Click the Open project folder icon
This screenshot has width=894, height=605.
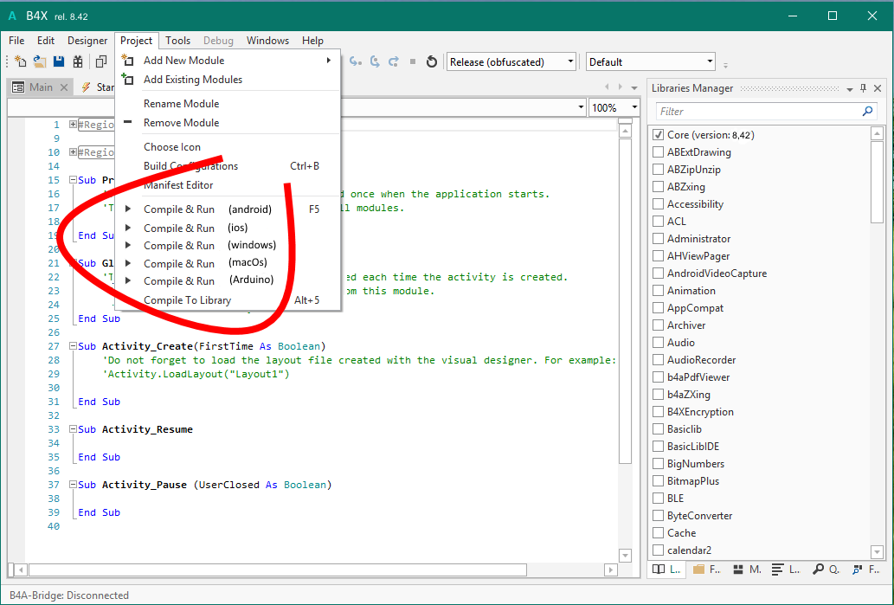[40, 61]
